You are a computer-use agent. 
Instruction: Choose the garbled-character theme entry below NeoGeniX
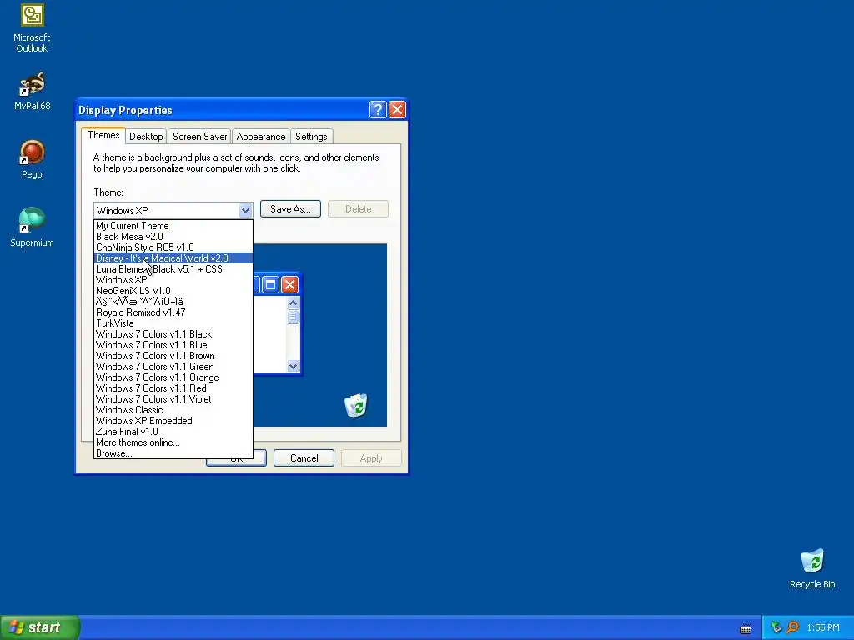173,302
